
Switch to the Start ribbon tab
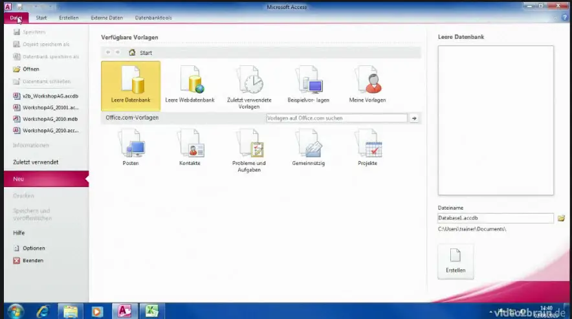(x=41, y=17)
